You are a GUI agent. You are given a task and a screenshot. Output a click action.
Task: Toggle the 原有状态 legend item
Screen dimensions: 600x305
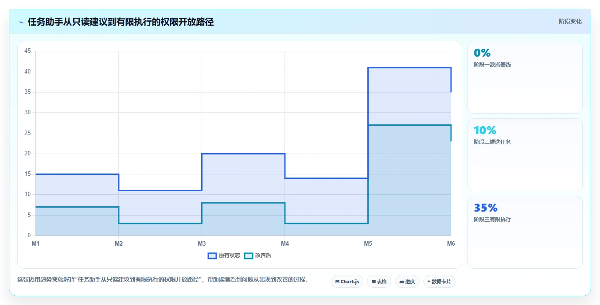(224, 255)
